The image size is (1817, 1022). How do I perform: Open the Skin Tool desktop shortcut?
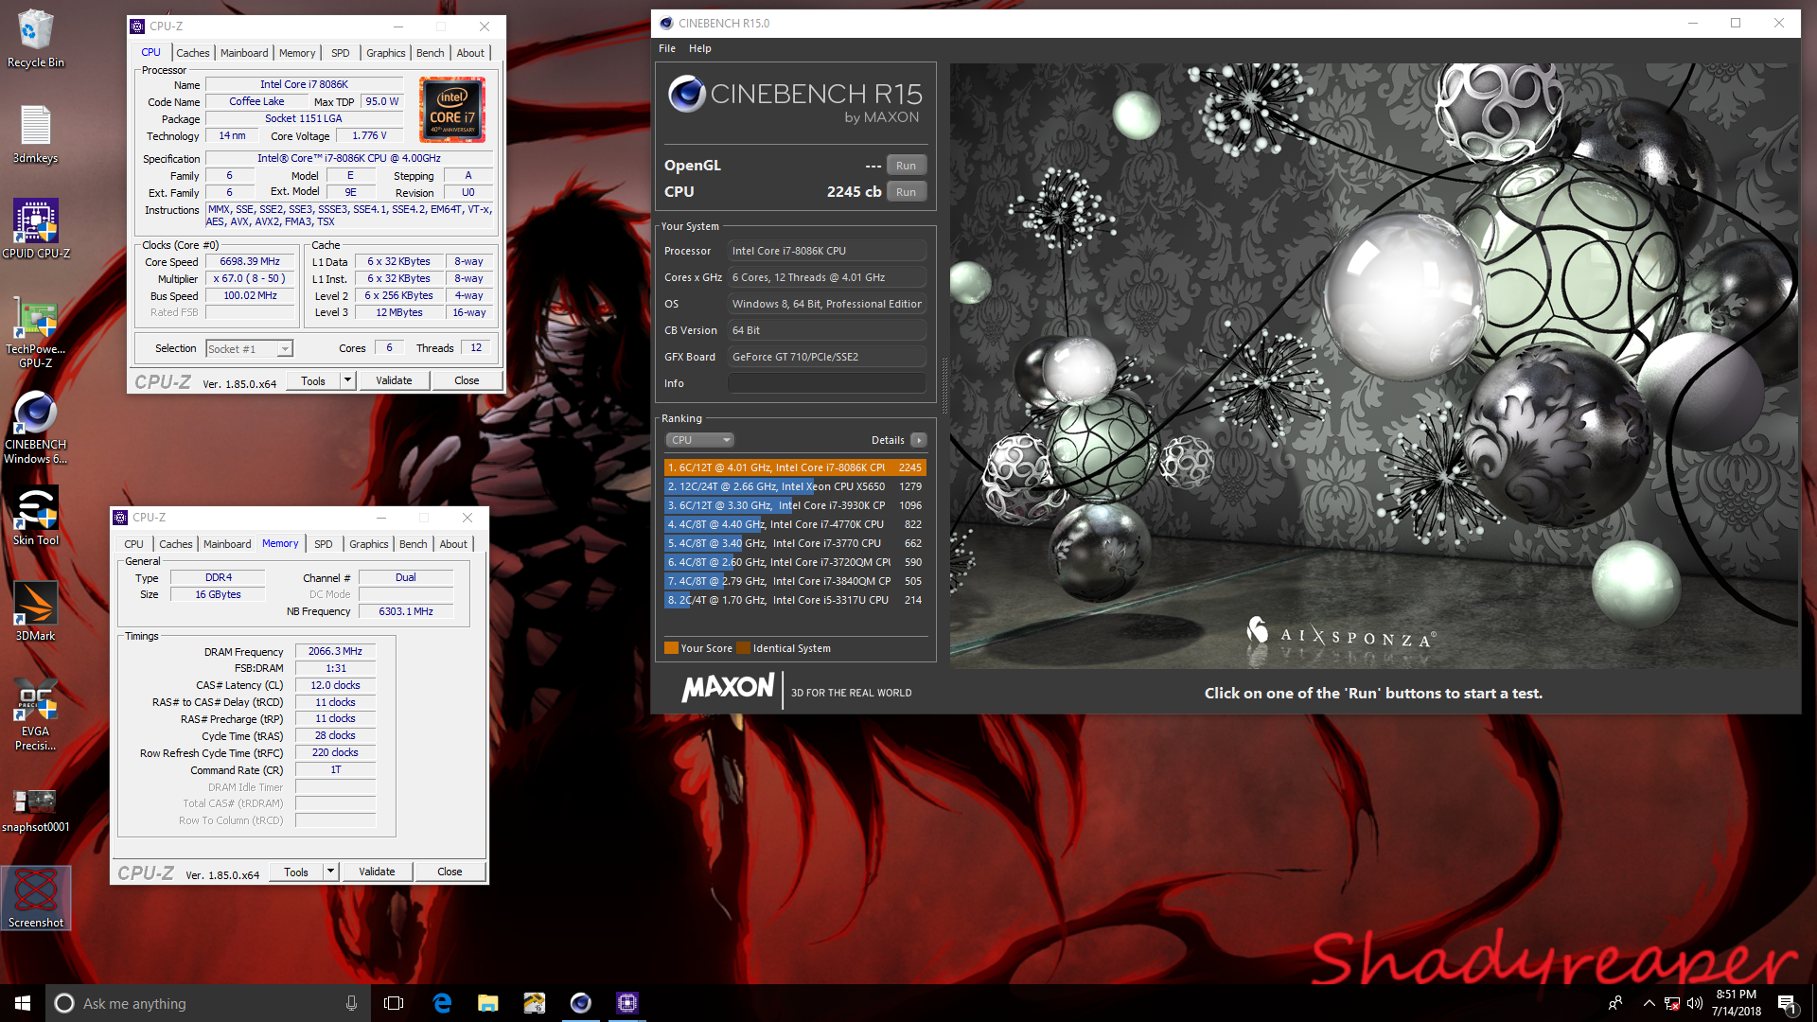click(x=35, y=516)
